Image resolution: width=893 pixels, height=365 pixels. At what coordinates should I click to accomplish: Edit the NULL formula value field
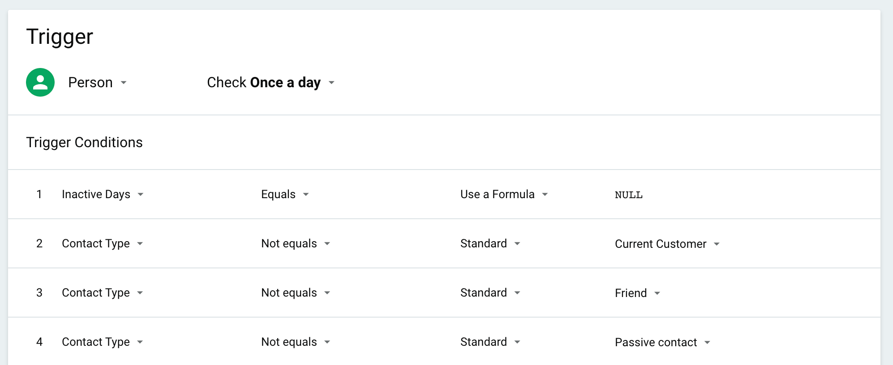pyautogui.click(x=629, y=195)
